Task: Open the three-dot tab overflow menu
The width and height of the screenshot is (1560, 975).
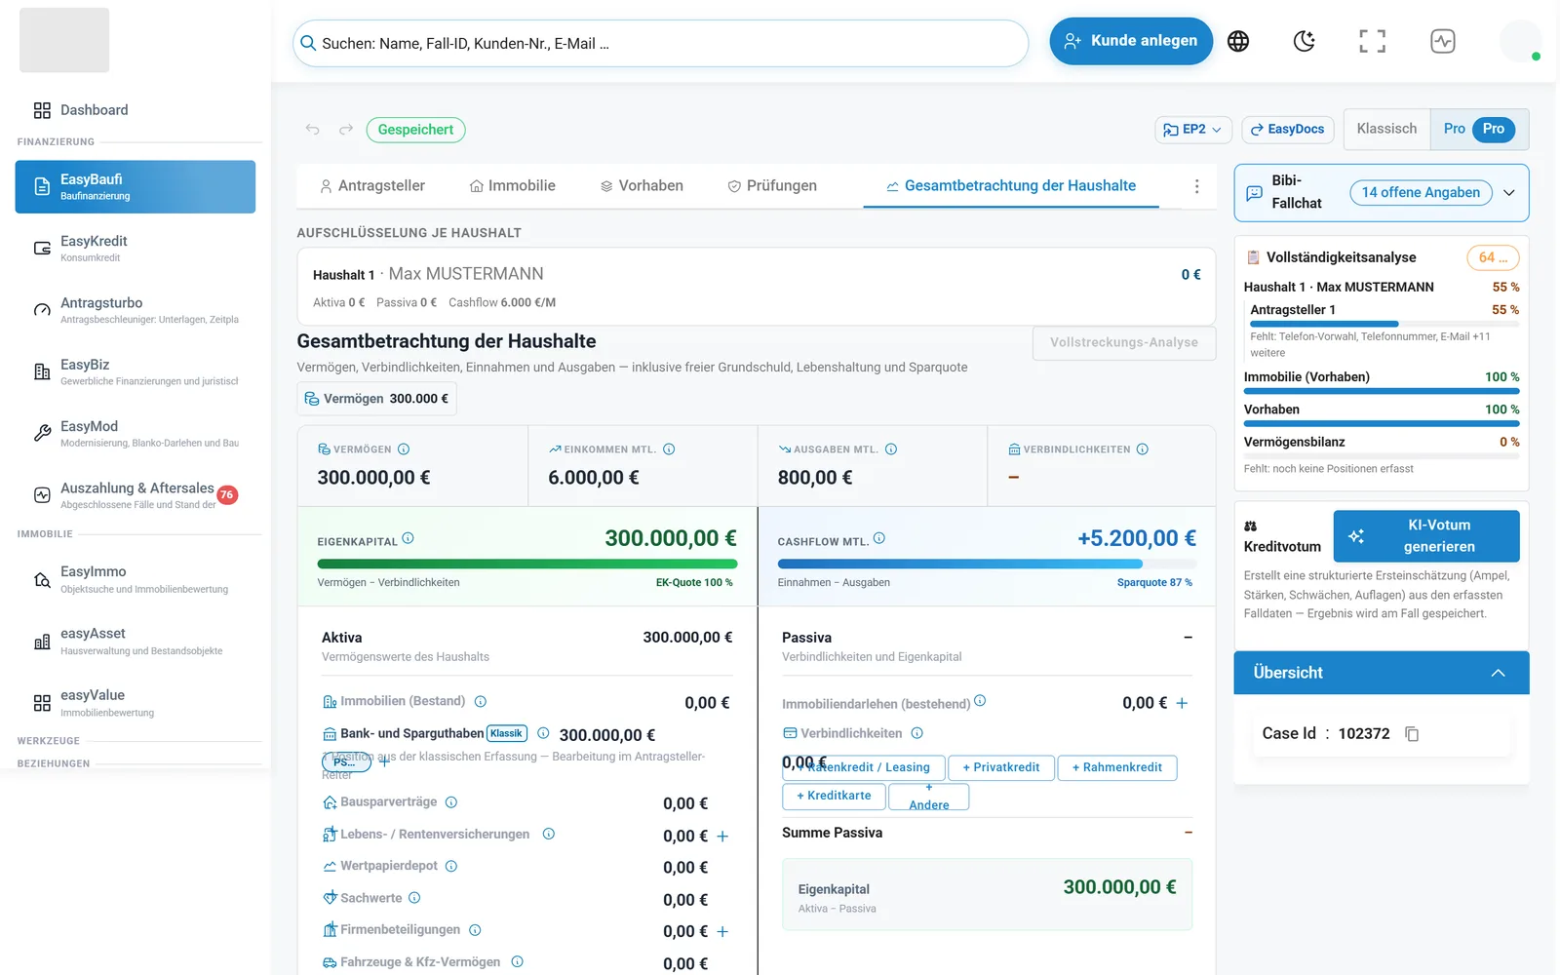Action: point(1197,186)
